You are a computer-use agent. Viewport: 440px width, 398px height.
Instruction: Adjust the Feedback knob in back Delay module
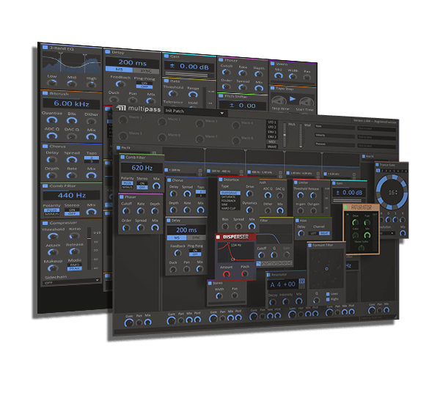pyautogui.click(x=120, y=84)
